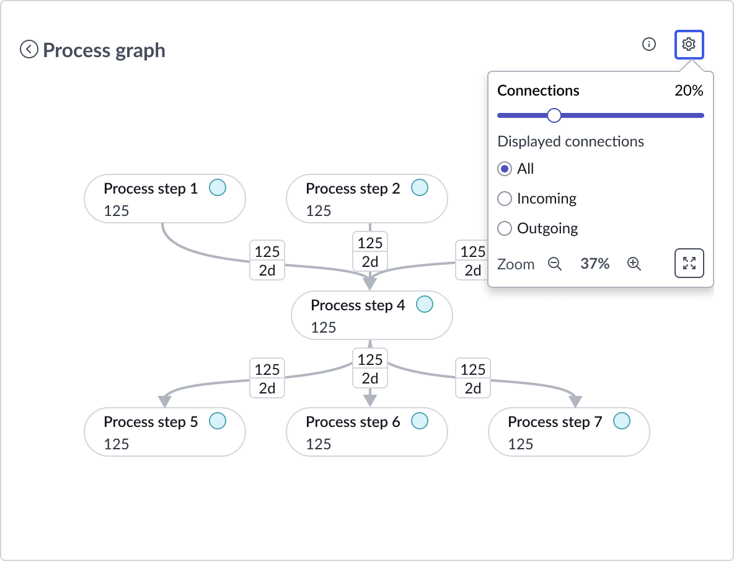Select the All connections radio button
This screenshot has width=734, height=561.
[x=504, y=168]
